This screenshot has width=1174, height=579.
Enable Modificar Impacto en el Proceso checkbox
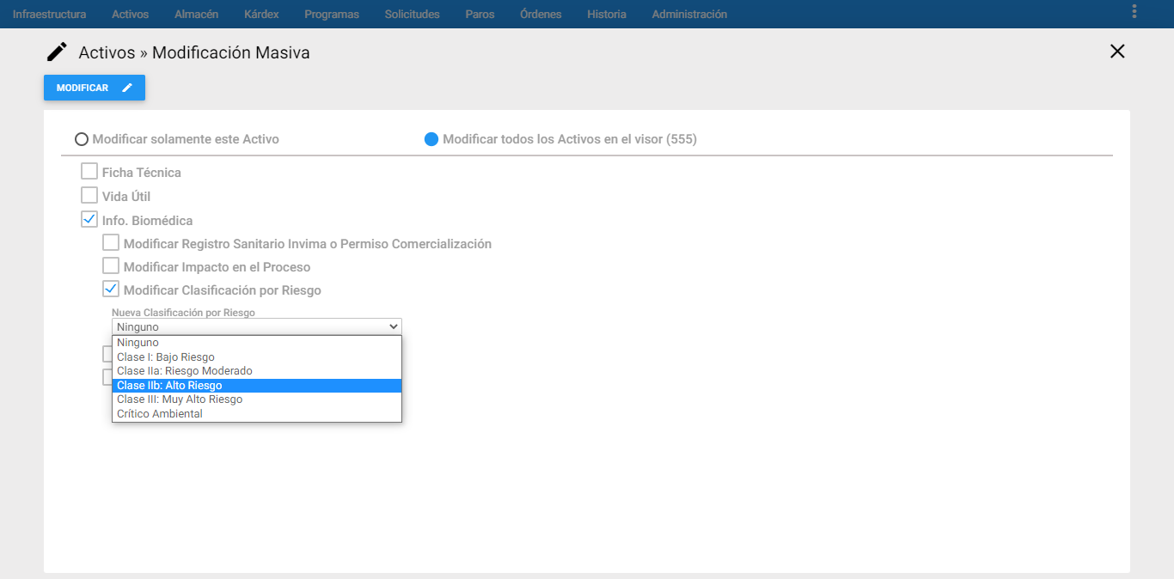pyautogui.click(x=111, y=265)
